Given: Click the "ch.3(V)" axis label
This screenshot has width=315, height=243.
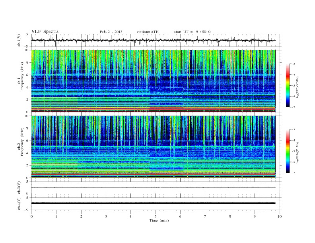Looking at the screenshot, I should [19, 188].
